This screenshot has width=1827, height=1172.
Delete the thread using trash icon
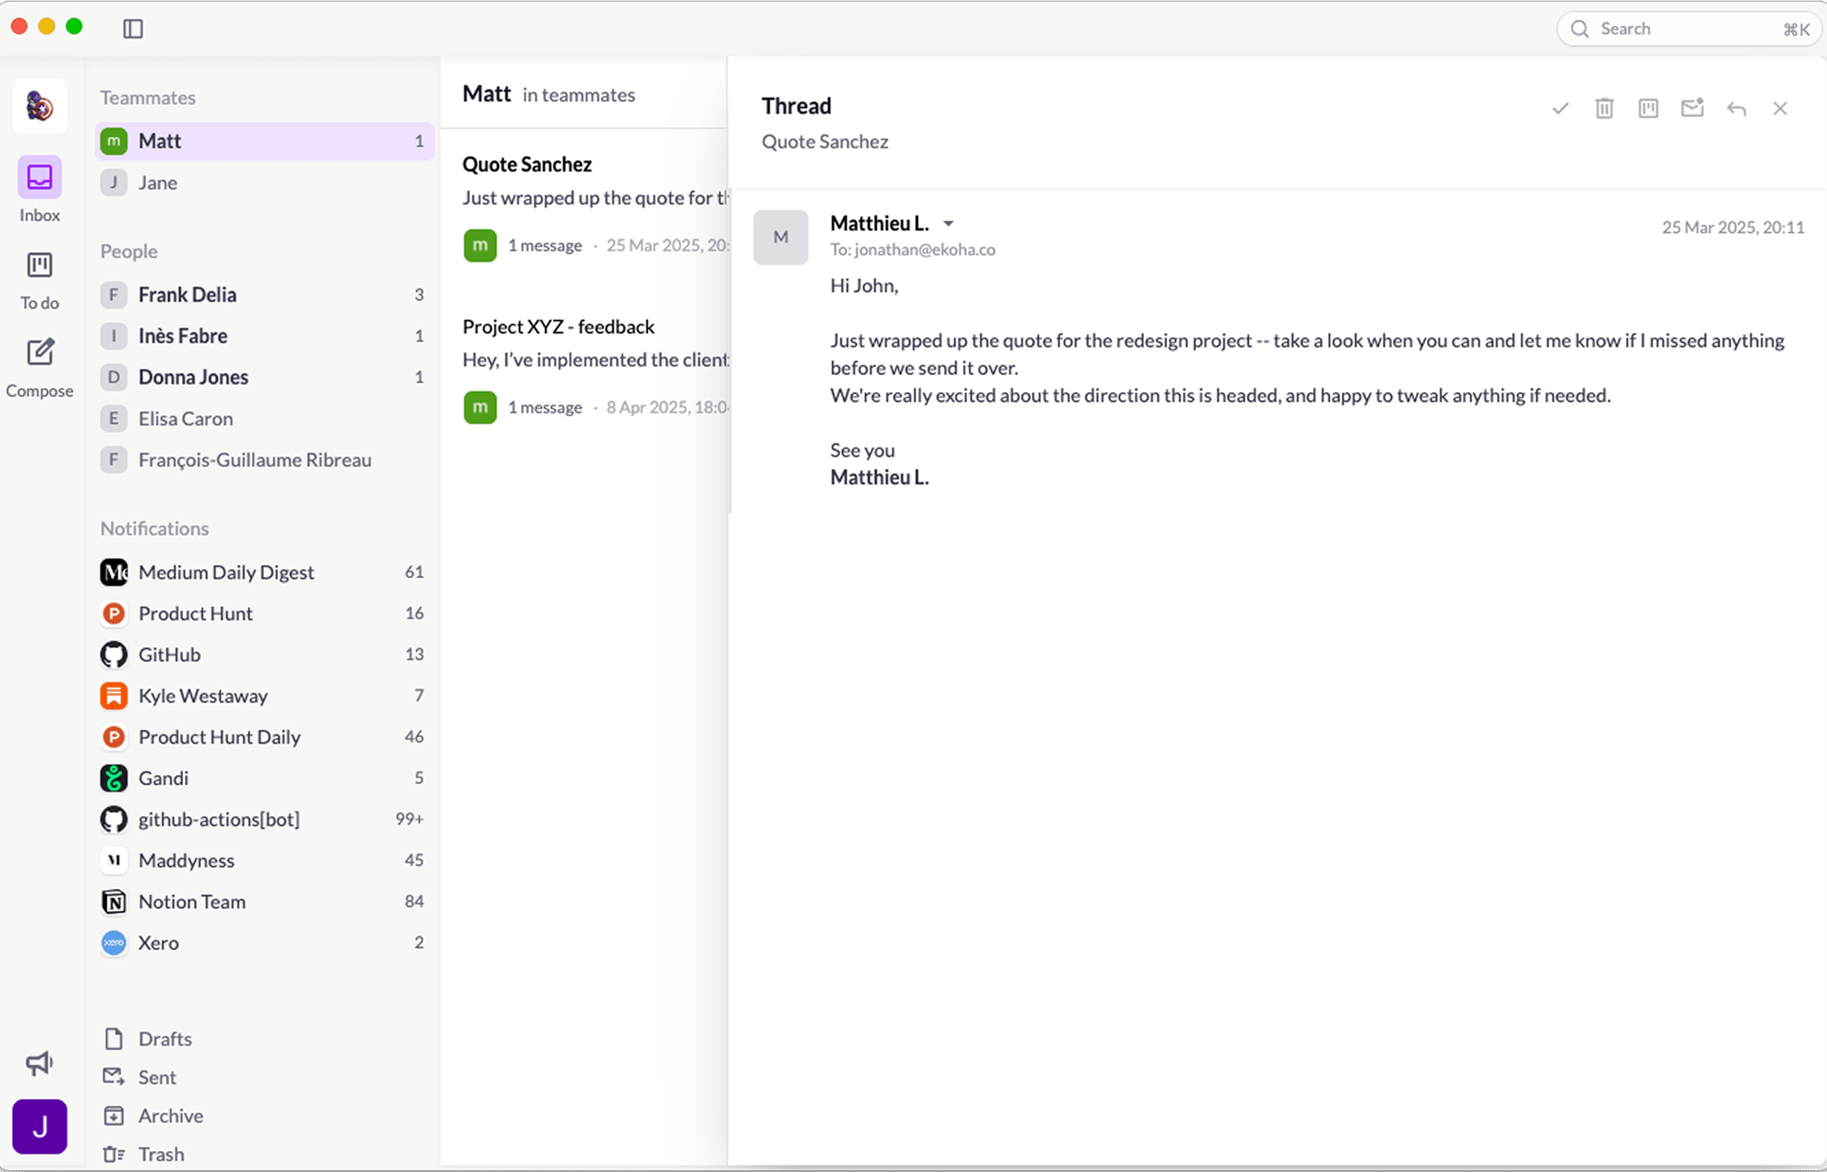pos(1604,108)
